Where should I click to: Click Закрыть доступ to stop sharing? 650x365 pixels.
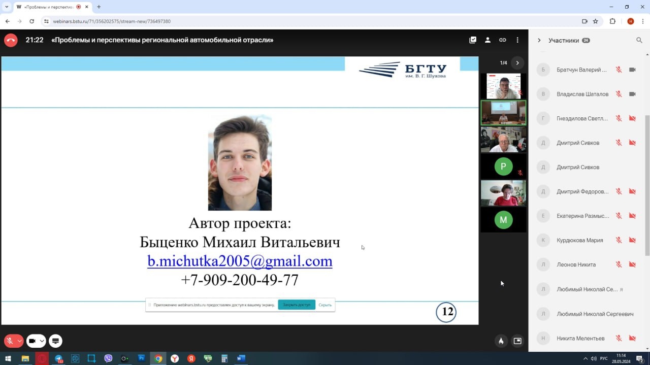click(297, 305)
